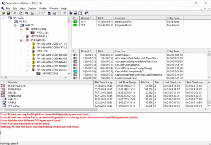
Task: Click green import icon for IcmpSendEcho
Action: point(75,25)
